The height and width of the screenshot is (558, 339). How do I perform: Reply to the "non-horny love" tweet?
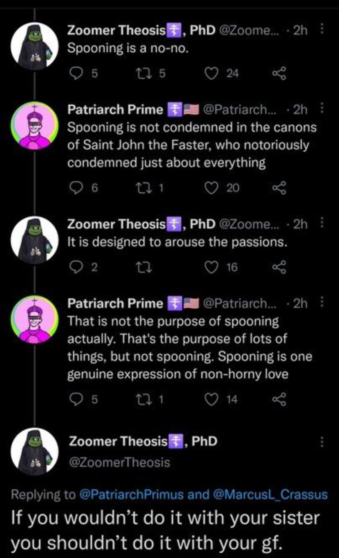(x=75, y=399)
